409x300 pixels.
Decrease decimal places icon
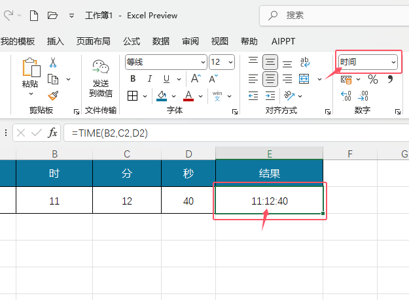coord(363,96)
